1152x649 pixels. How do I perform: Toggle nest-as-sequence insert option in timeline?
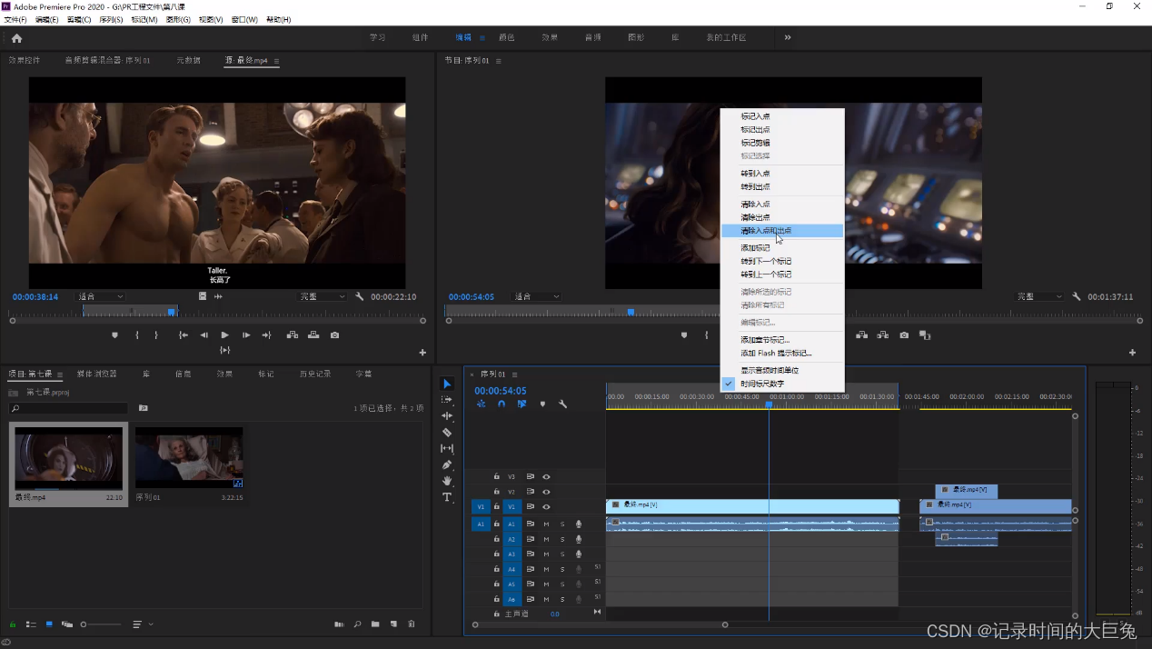tap(481, 404)
